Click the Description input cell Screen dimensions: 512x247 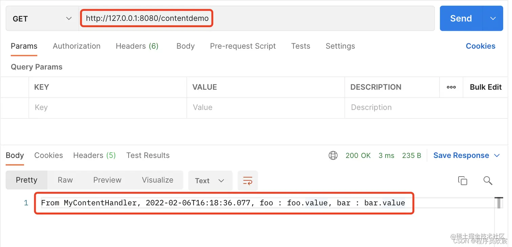[427, 108]
